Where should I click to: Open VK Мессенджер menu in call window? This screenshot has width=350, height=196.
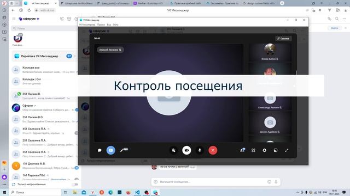87,24
